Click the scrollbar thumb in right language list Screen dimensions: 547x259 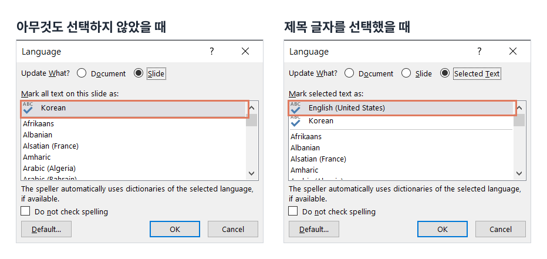point(519,120)
